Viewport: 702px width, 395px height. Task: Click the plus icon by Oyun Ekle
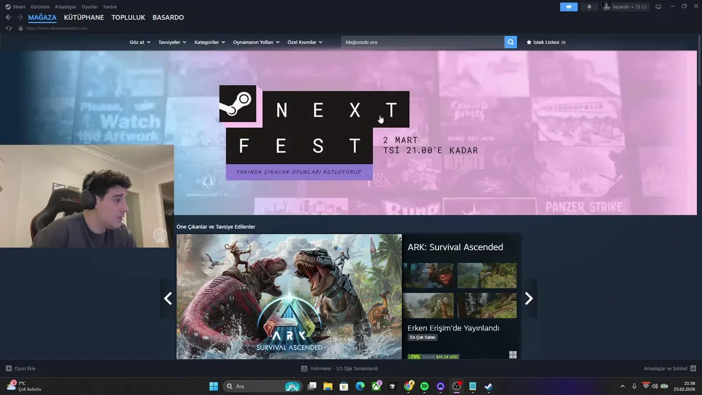[9, 369]
